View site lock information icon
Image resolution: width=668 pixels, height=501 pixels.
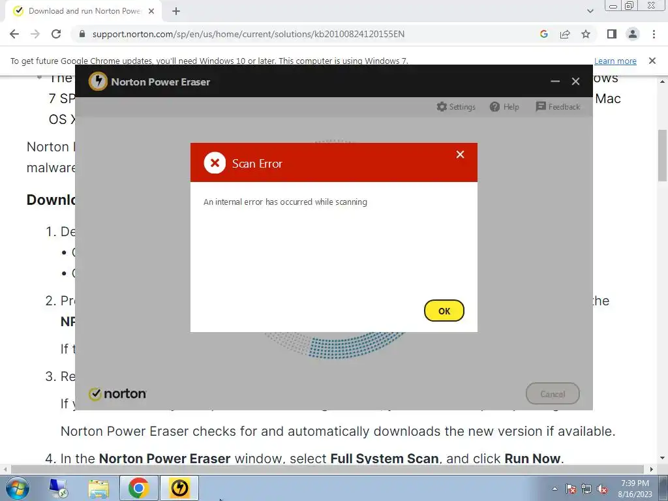click(82, 34)
